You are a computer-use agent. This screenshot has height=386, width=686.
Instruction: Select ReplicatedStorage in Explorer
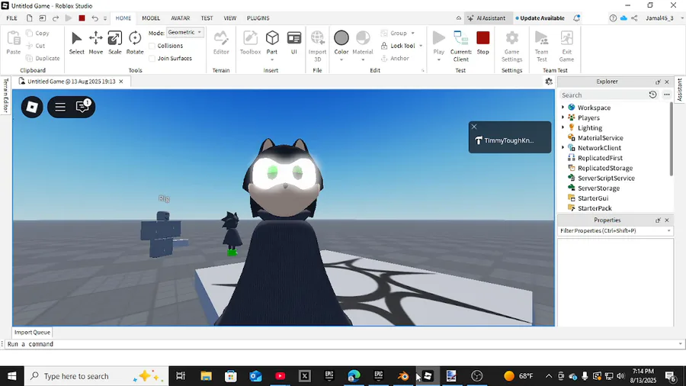(x=605, y=168)
